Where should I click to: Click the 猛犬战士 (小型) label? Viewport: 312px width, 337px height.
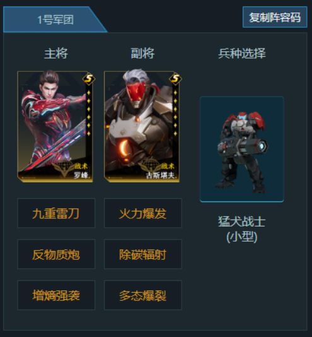tap(242, 229)
